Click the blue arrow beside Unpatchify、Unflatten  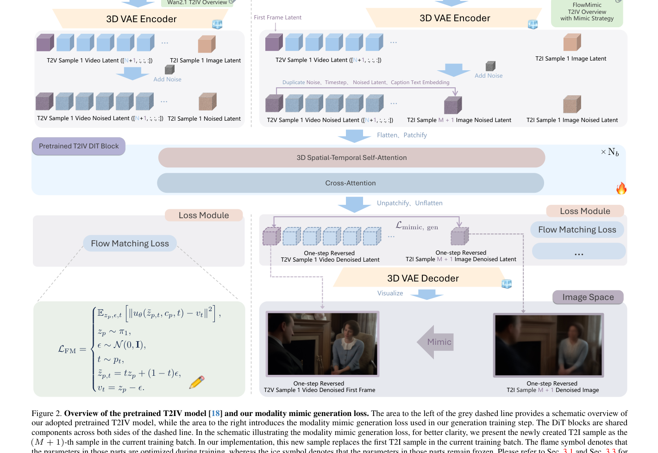coord(354,204)
